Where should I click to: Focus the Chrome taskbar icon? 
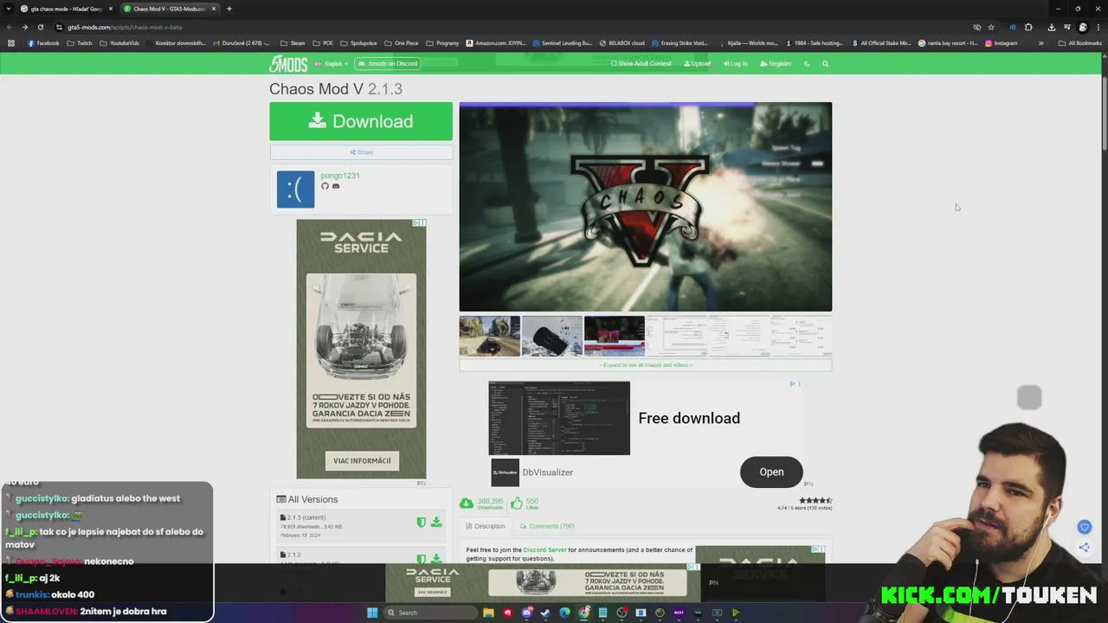point(583,613)
